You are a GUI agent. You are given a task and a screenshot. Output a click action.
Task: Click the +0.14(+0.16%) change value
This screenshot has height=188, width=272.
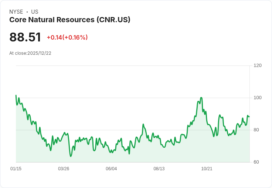(67, 37)
